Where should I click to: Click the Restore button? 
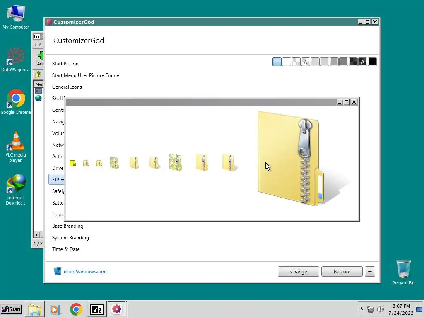342,272
